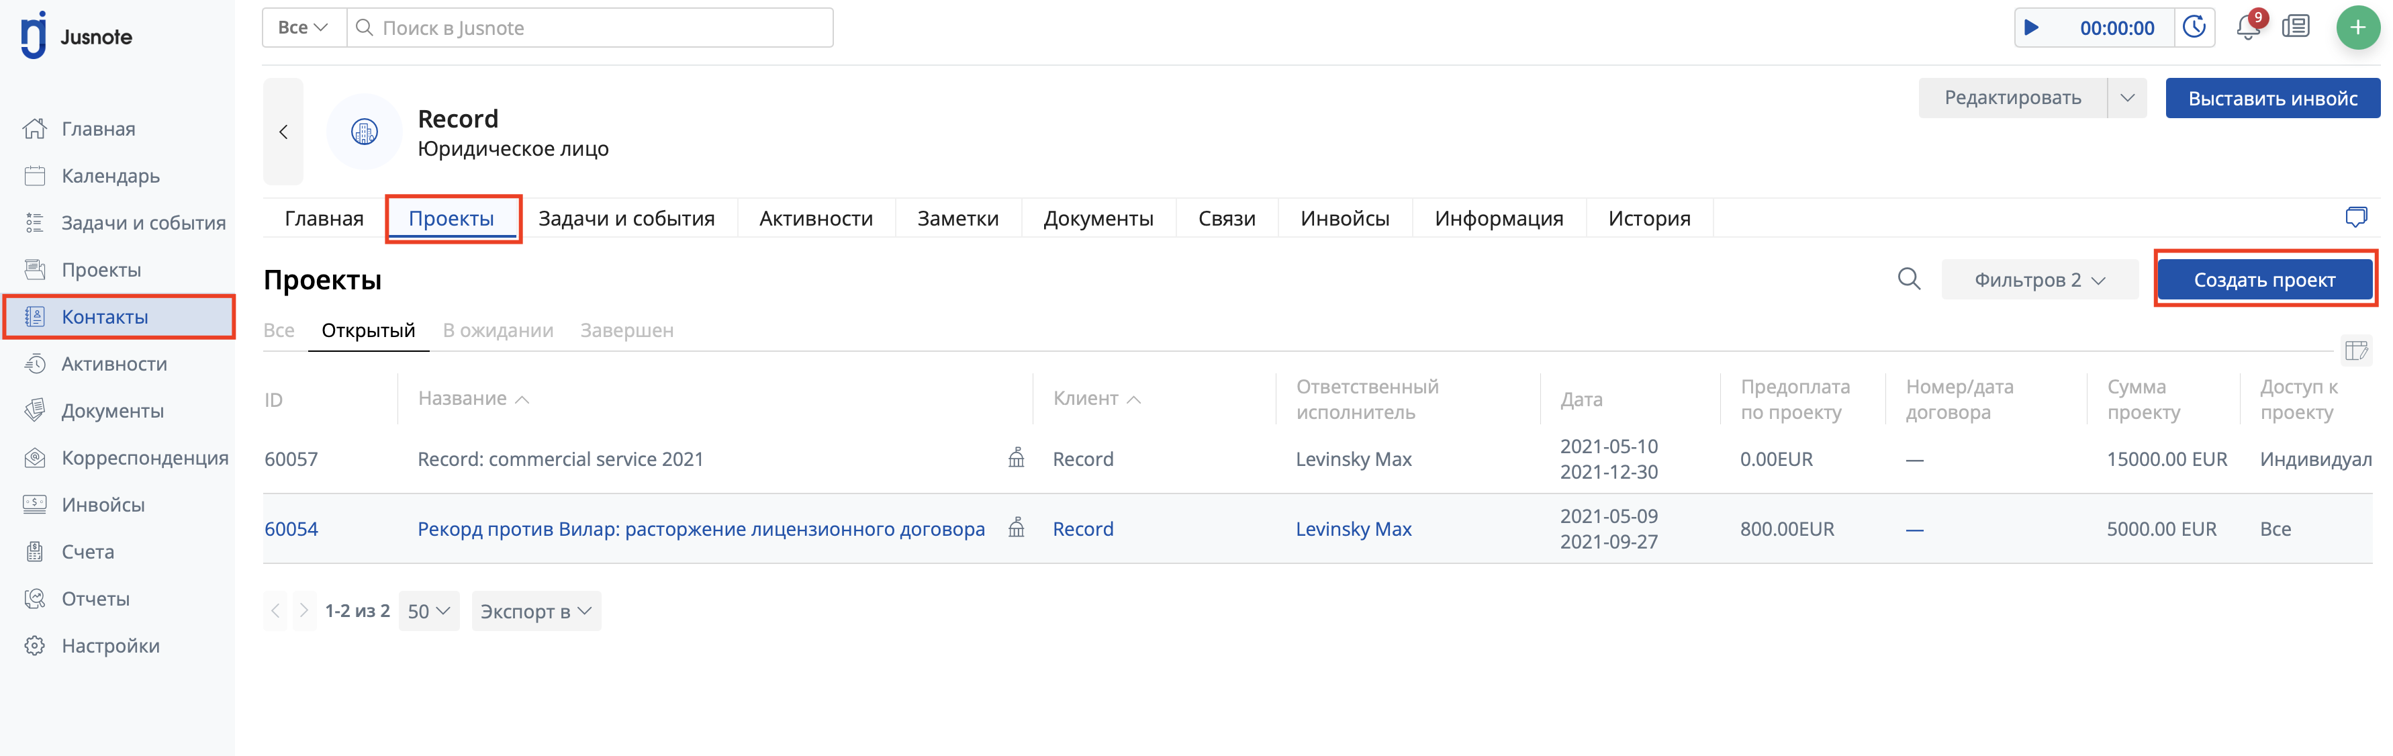This screenshot has height=756, width=2393.
Task: Open Levinsky Max link in row 60054
Action: click(1354, 528)
